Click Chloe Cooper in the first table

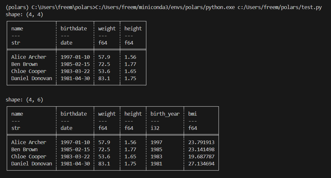(29, 71)
